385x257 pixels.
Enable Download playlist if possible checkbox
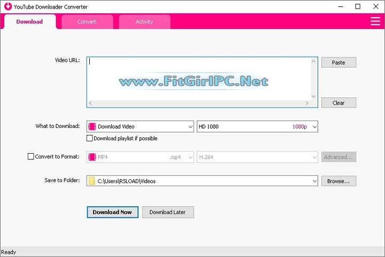[90, 138]
